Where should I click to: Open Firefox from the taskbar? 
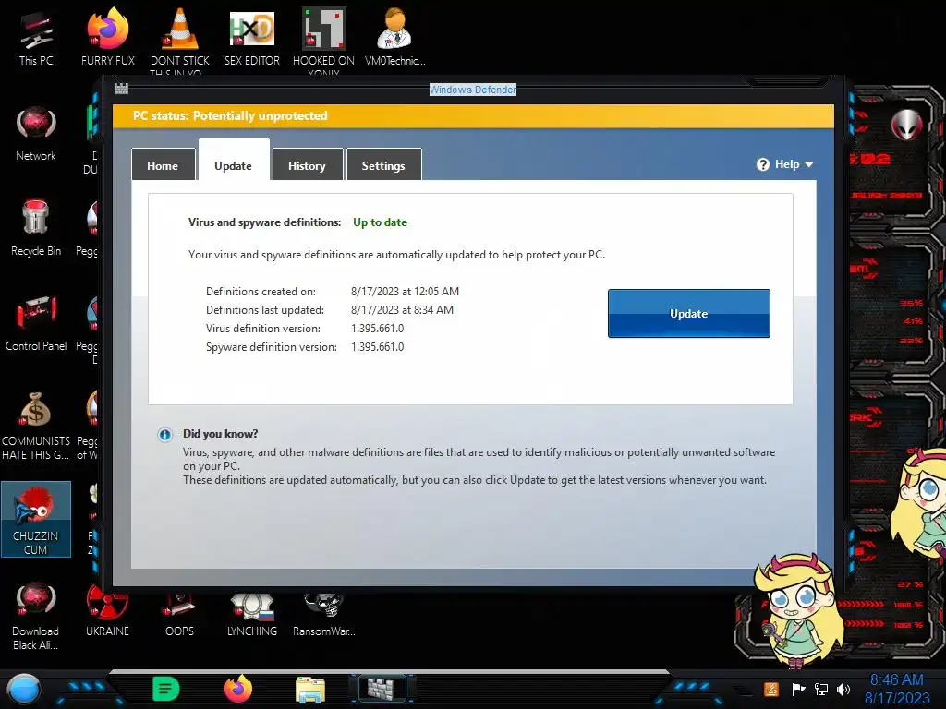(x=238, y=689)
